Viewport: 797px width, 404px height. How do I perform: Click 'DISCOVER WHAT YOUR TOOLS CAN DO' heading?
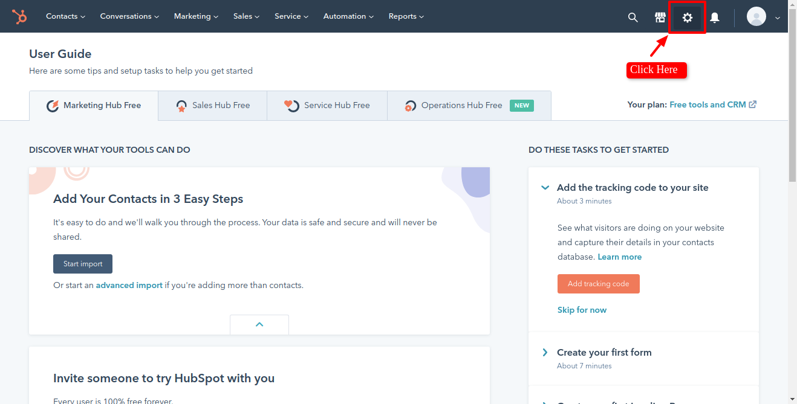[x=109, y=150]
